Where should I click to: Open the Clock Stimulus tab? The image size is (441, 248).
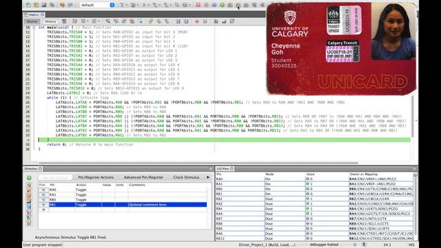[x=186, y=178]
